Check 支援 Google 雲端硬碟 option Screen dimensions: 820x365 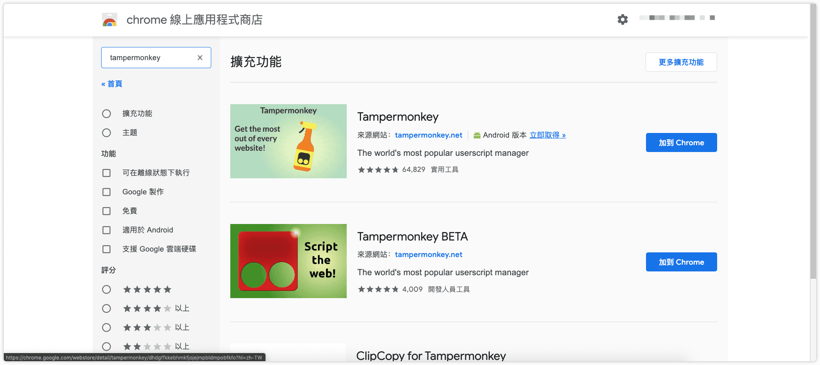[106, 249]
